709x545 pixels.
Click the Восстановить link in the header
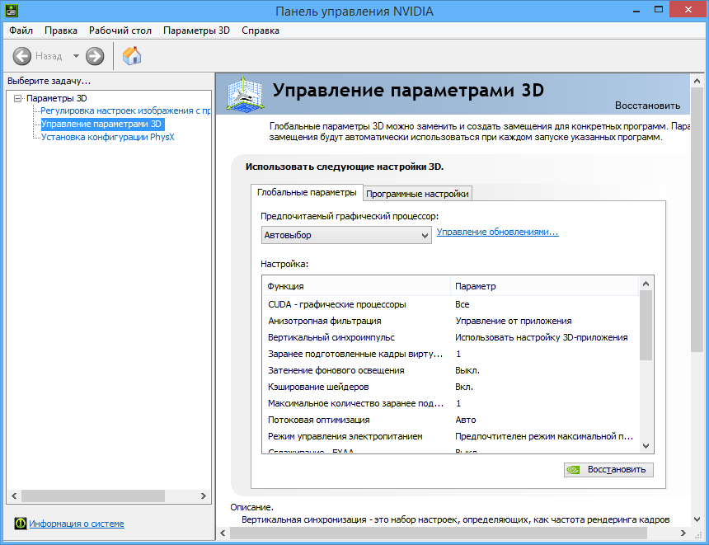[647, 106]
